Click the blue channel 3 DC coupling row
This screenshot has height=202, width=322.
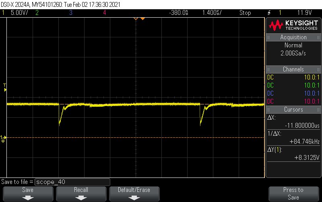pyautogui.click(x=293, y=94)
